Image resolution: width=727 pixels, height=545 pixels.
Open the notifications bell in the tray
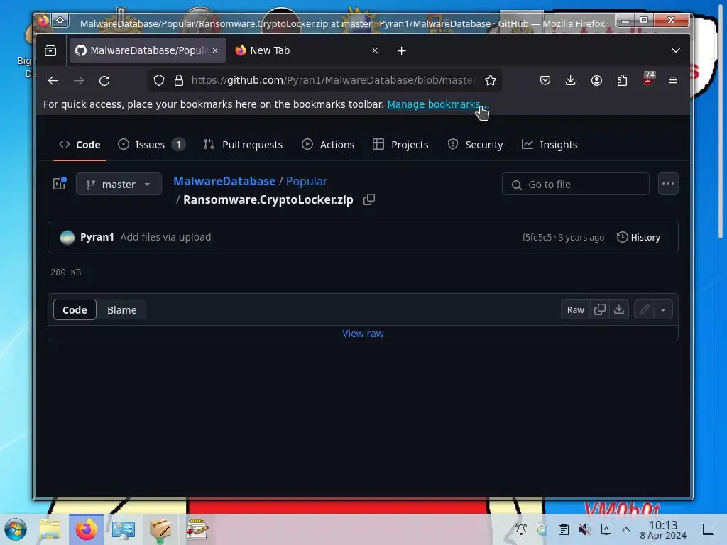[x=521, y=529]
